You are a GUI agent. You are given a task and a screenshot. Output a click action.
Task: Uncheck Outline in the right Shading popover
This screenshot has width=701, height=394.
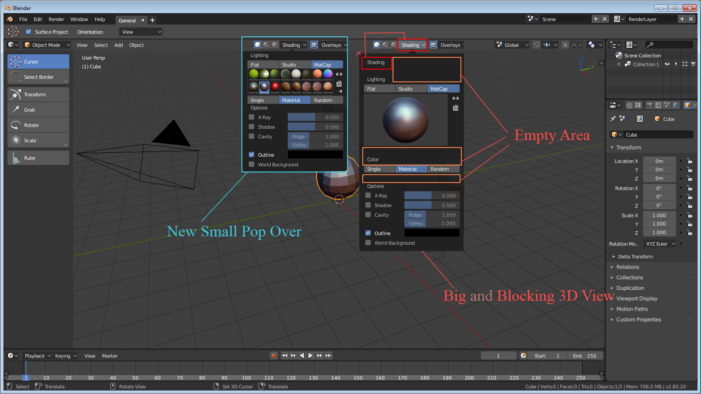[368, 233]
